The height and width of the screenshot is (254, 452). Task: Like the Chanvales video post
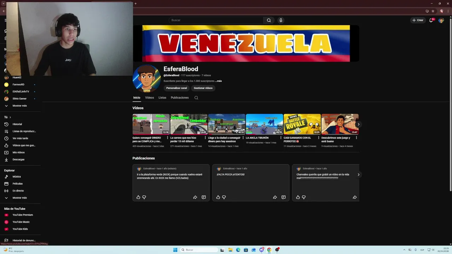(x=298, y=197)
